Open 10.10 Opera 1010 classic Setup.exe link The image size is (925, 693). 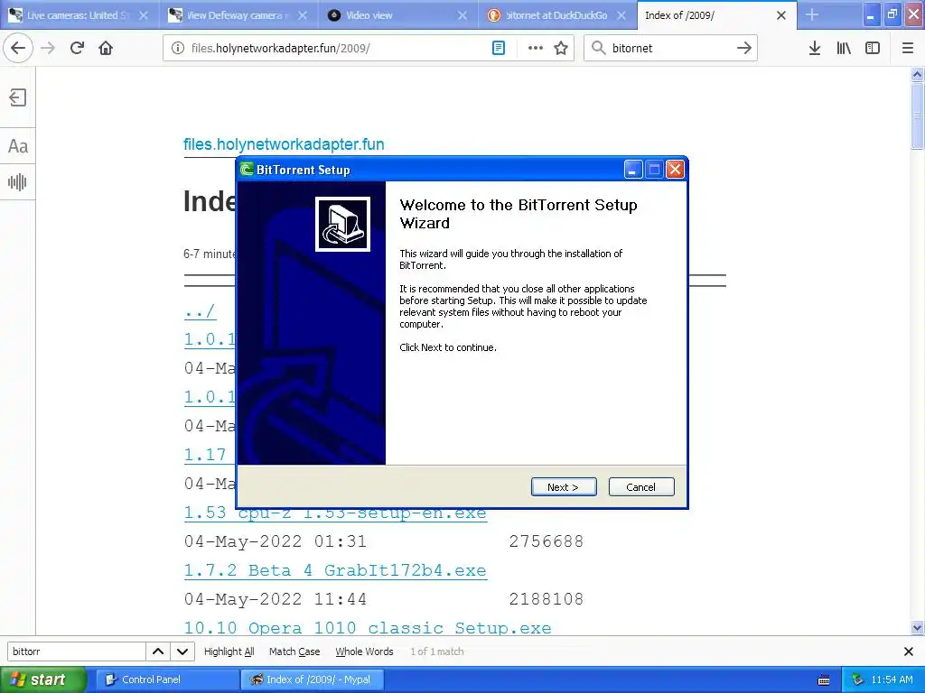pyautogui.click(x=368, y=628)
